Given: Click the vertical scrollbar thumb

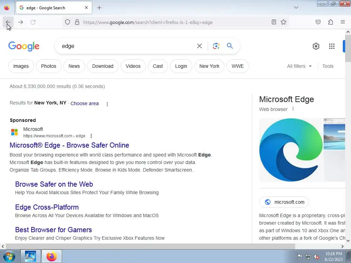Looking at the screenshot, I should click(x=348, y=48).
